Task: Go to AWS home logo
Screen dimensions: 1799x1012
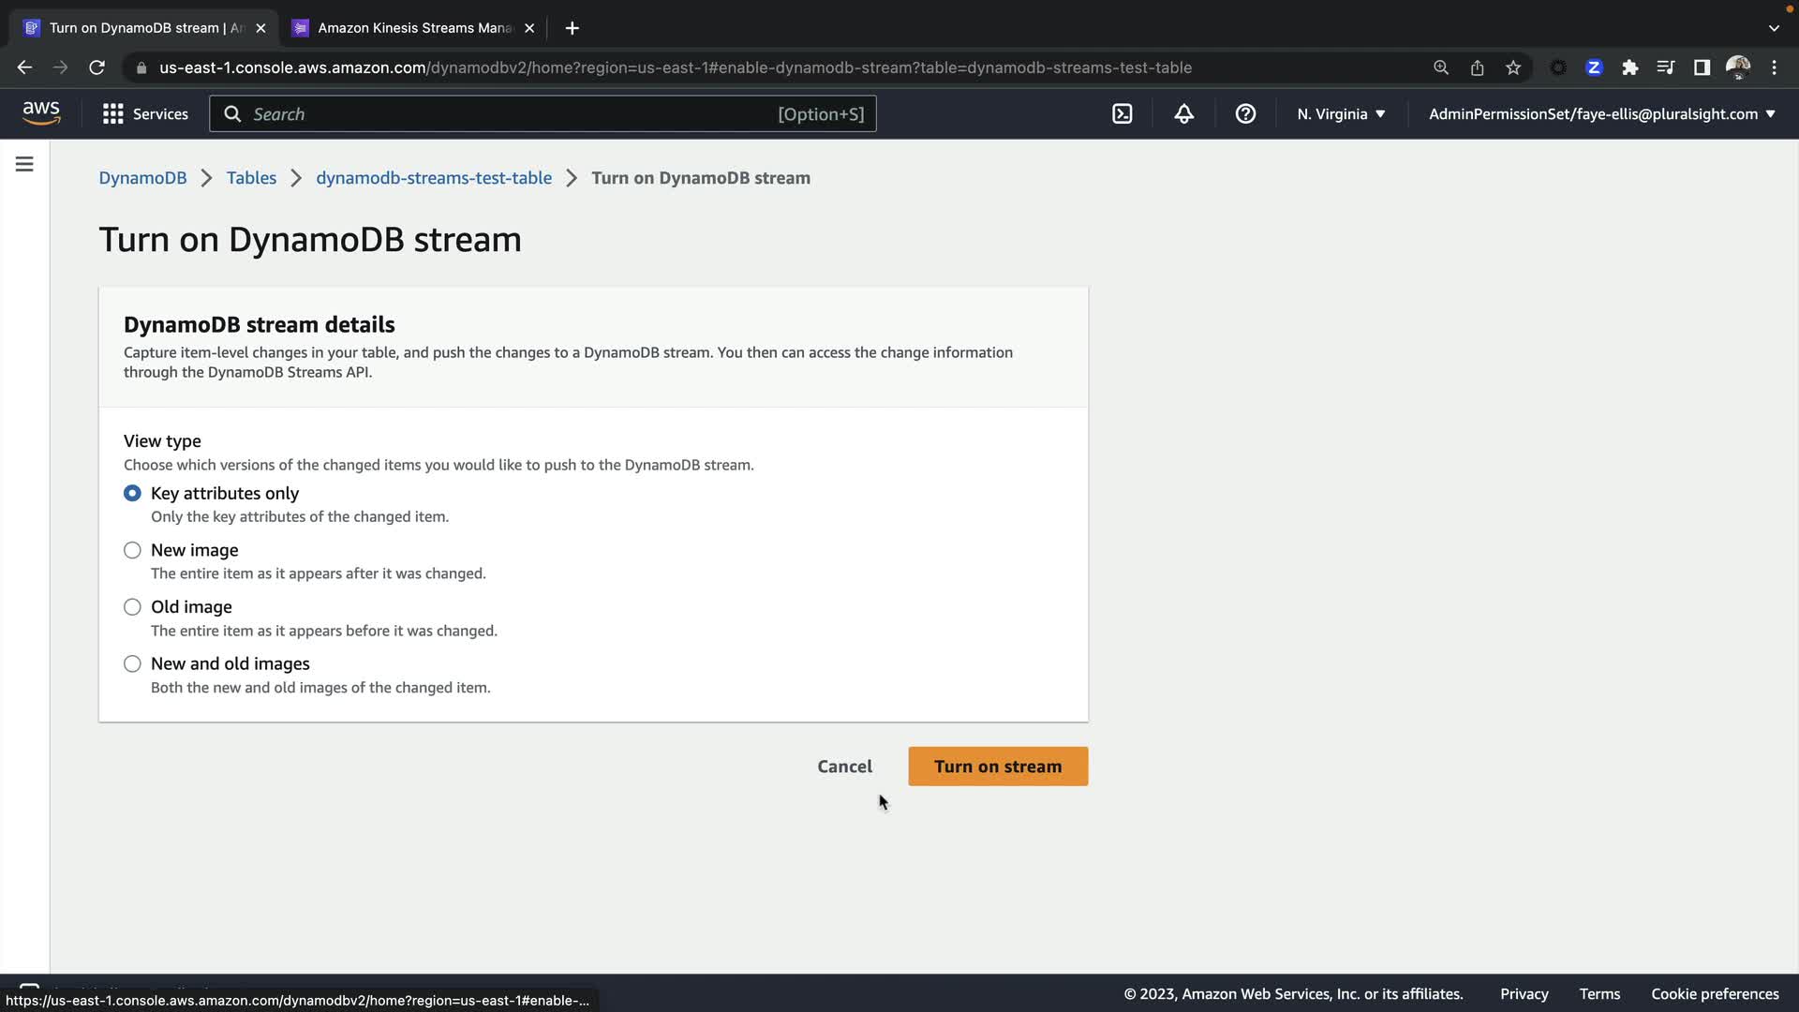Action: 41,113
